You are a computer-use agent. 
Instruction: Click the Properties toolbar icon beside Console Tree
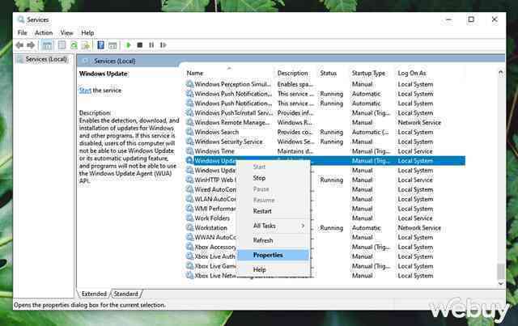62,45
